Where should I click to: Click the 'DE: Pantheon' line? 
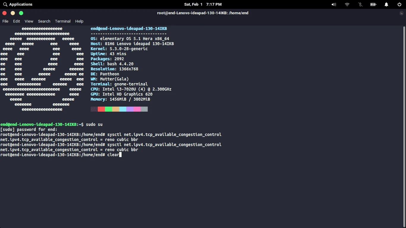point(105,74)
